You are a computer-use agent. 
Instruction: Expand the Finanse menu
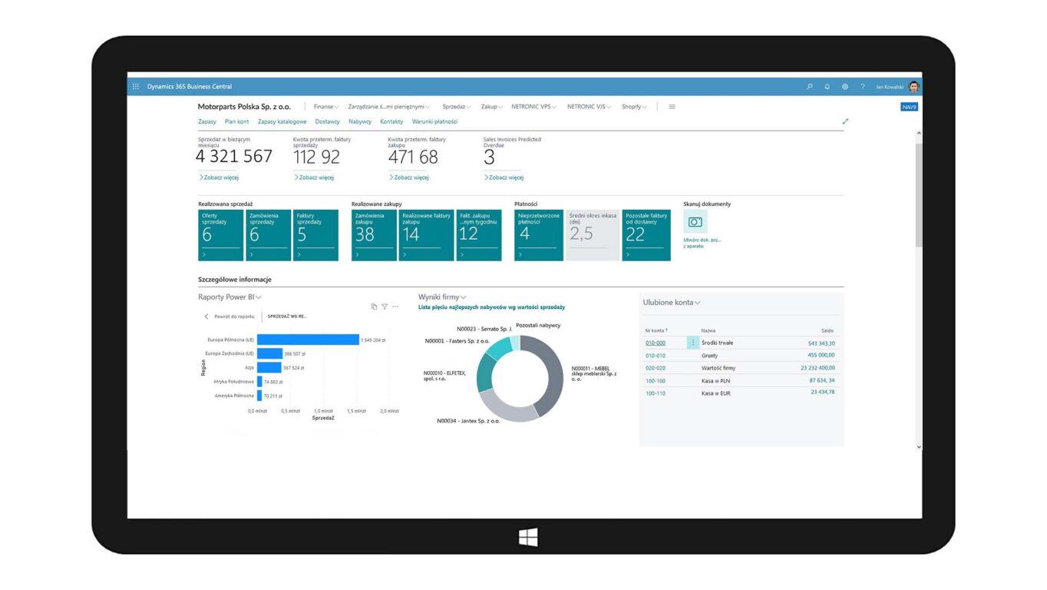tap(325, 107)
